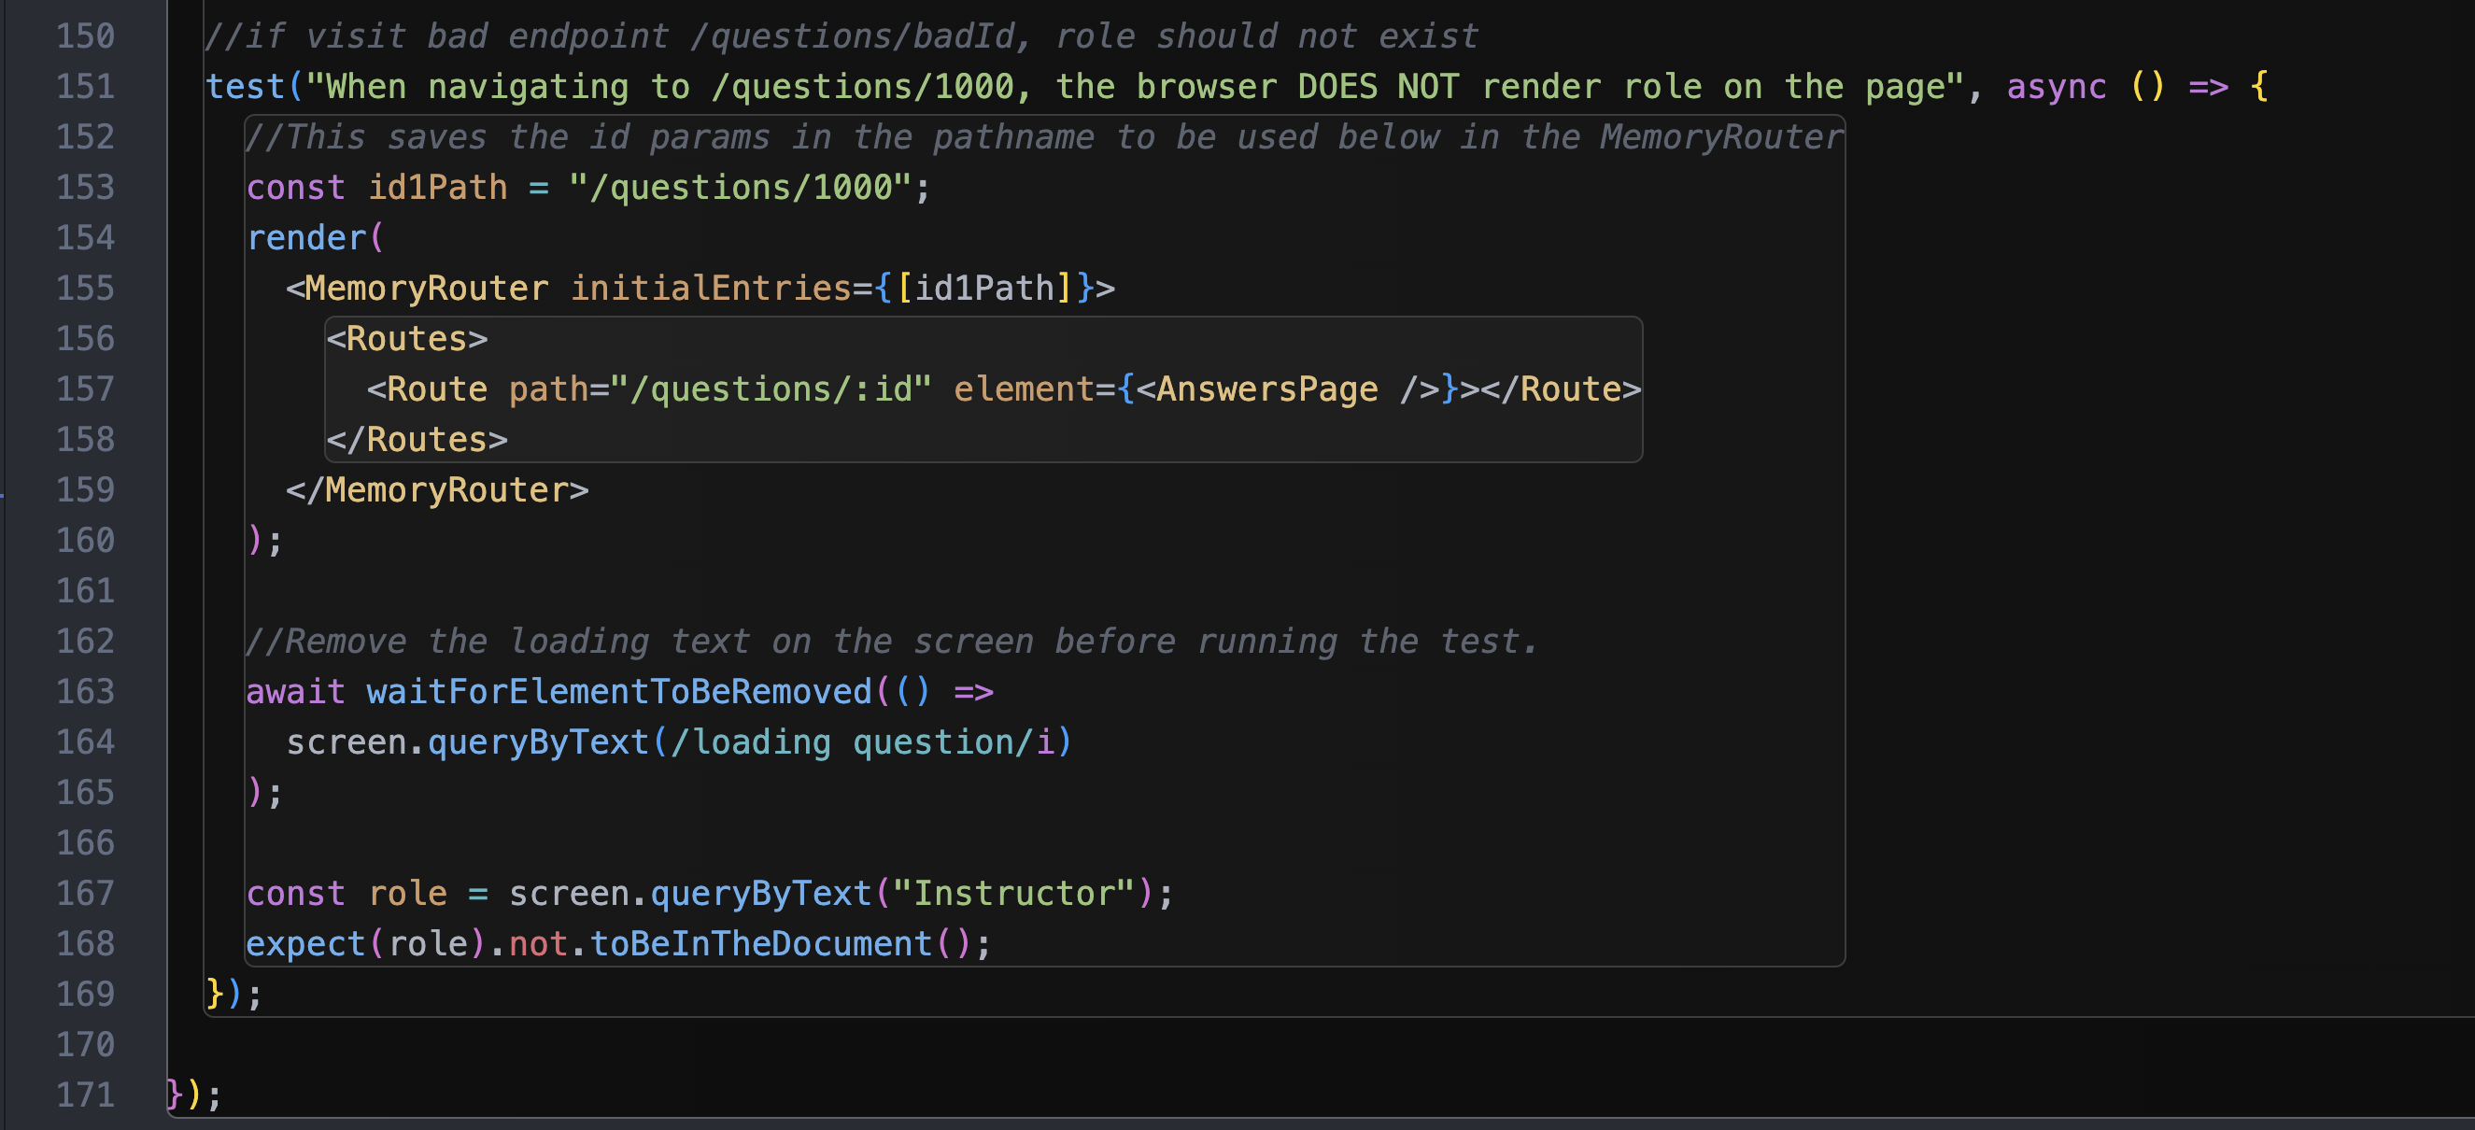Click line number 151 in the gutter
The image size is (2475, 1130).
[x=86, y=87]
